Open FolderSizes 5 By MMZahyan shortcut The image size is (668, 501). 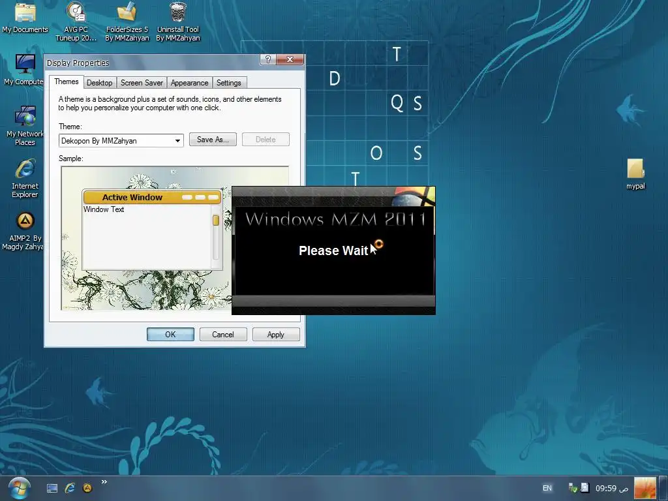tap(127, 21)
